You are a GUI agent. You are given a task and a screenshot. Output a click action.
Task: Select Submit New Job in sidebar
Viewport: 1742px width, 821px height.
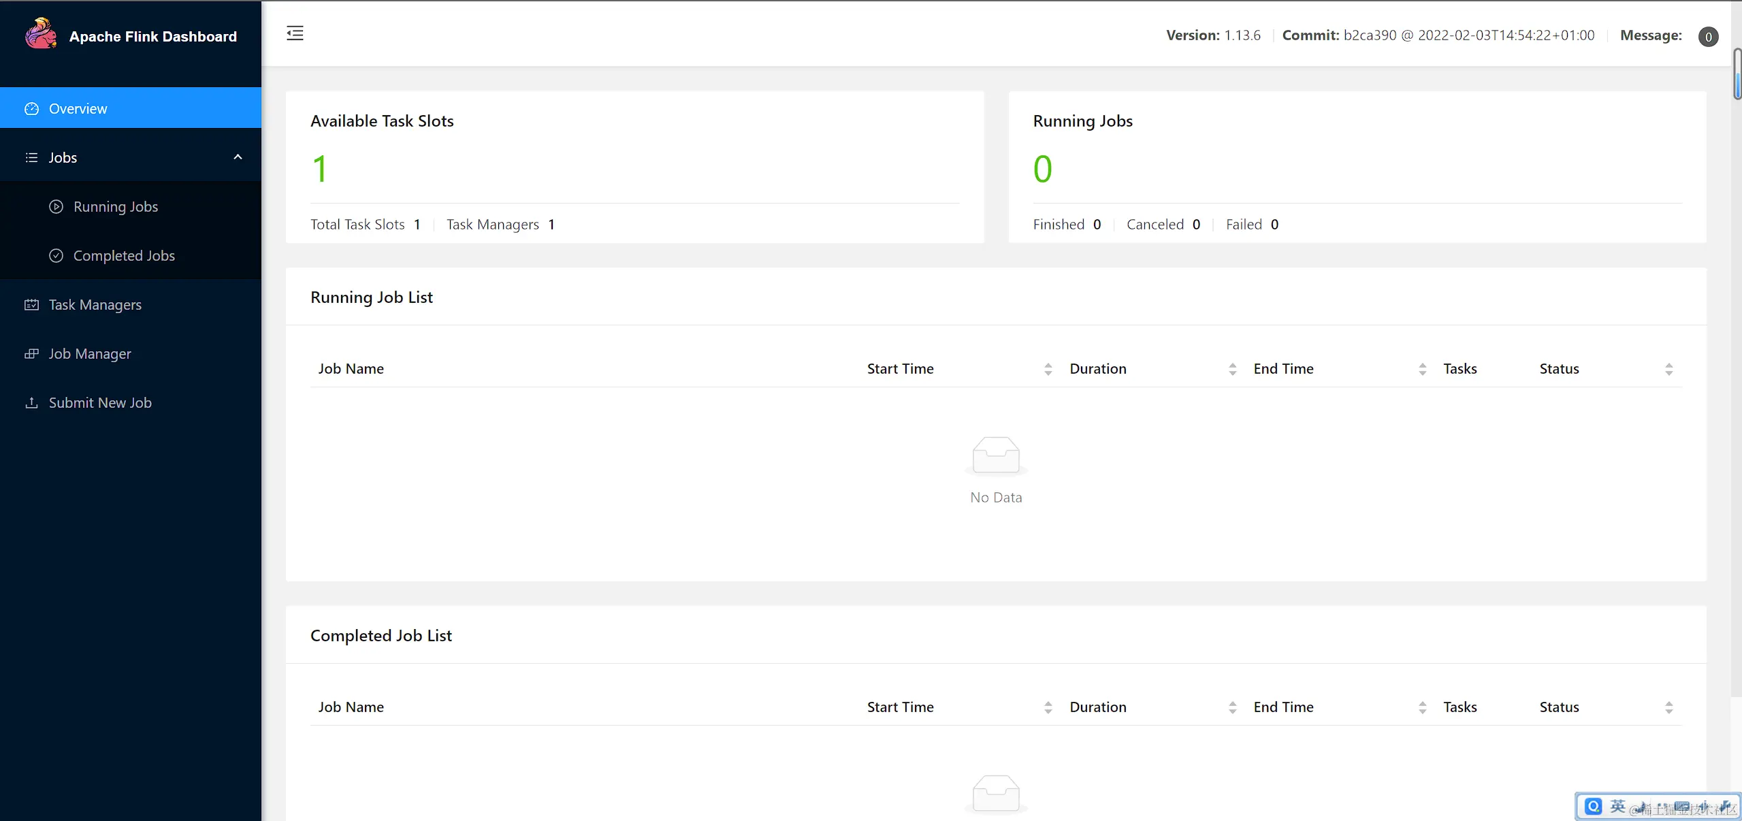coord(100,403)
